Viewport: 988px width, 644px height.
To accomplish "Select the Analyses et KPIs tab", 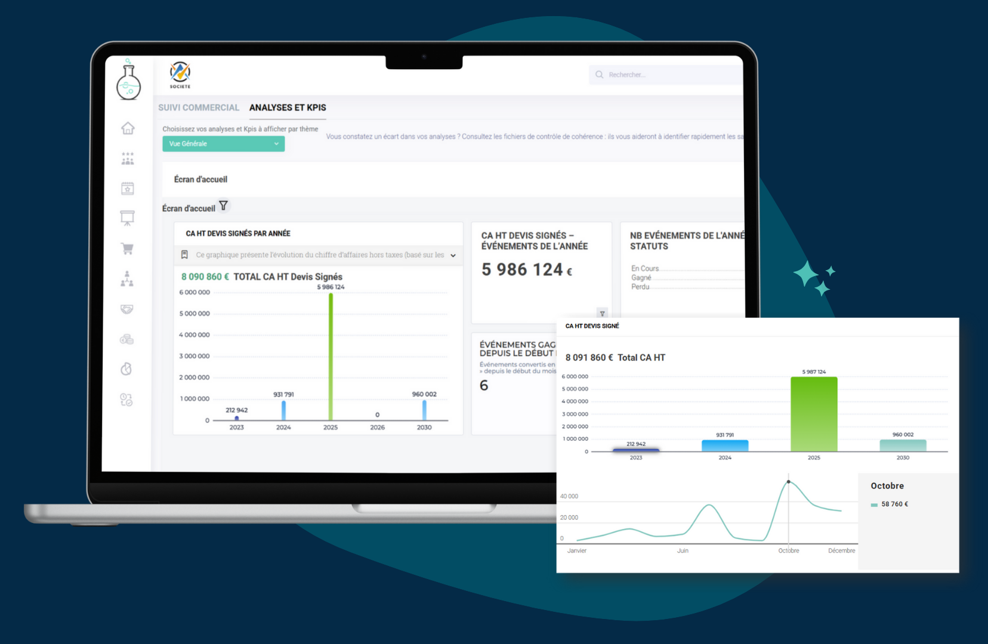I will [288, 108].
